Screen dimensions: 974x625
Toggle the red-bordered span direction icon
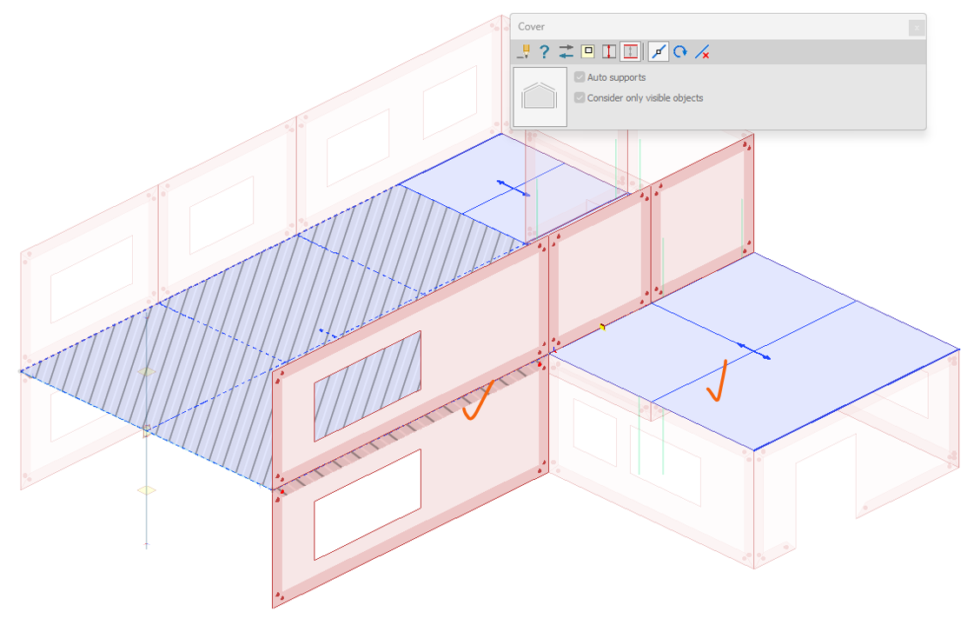point(630,51)
